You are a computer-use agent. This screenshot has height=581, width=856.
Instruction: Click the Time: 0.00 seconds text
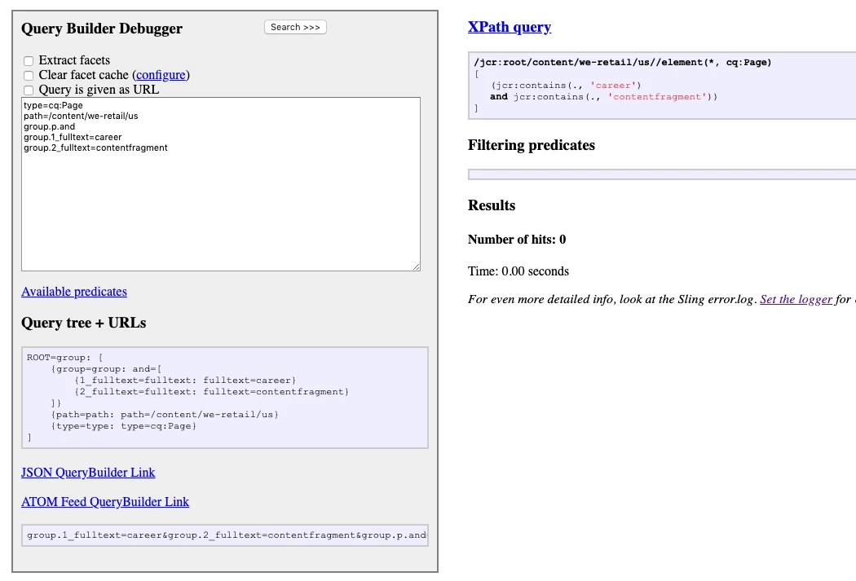(x=518, y=271)
